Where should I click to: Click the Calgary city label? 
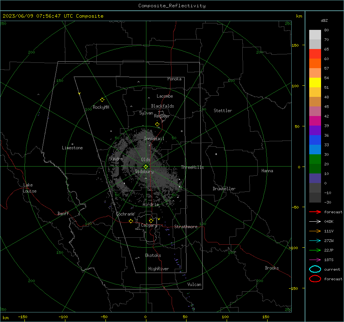click(149, 225)
